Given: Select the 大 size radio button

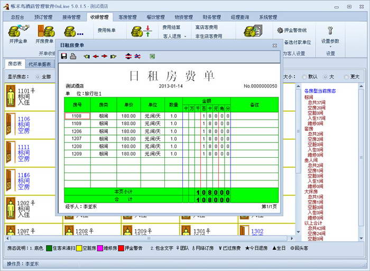Looking at the screenshot, I should pyautogui.click(x=326, y=77).
